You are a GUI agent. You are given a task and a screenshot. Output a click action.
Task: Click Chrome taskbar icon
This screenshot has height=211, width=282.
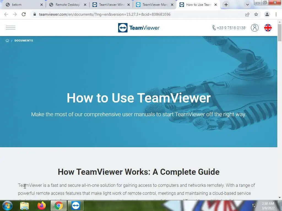[x=59, y=206]
